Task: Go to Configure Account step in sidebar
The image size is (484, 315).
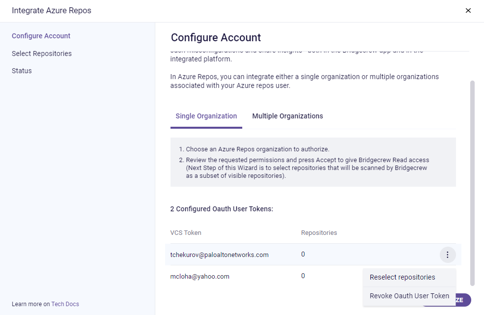Action: tap(41, 36)
